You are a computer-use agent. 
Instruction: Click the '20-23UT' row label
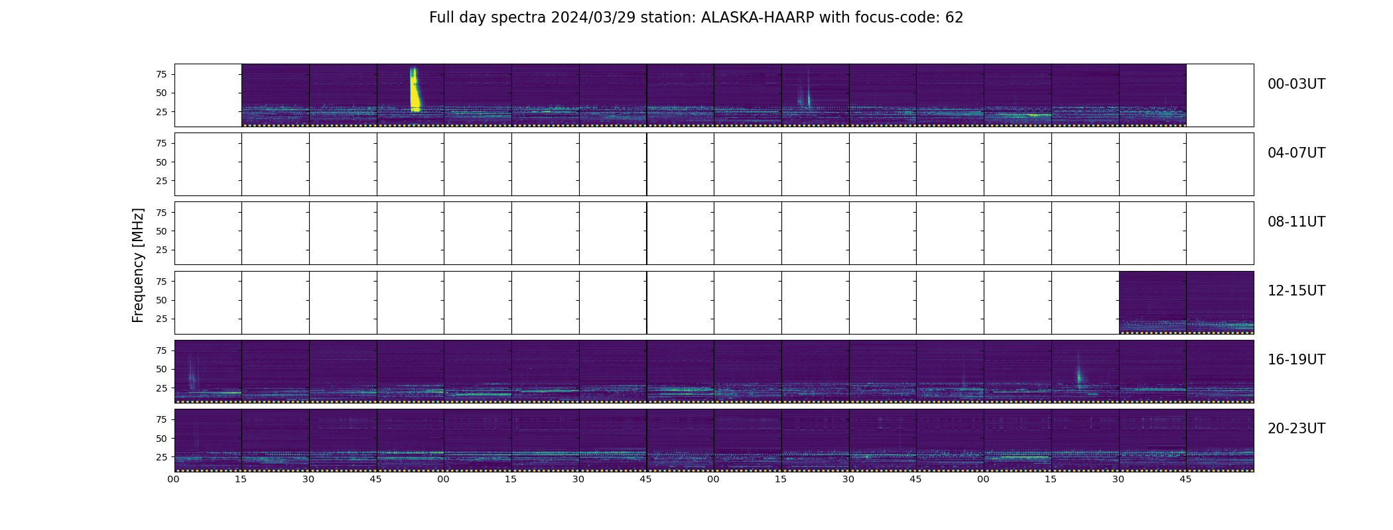(x=1296, y=429)
